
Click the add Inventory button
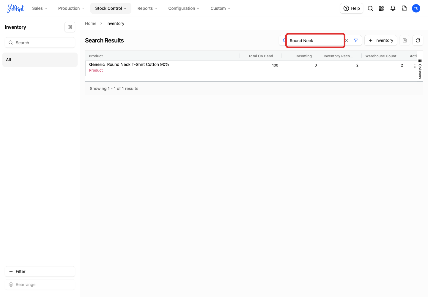(x=381, y=40)
